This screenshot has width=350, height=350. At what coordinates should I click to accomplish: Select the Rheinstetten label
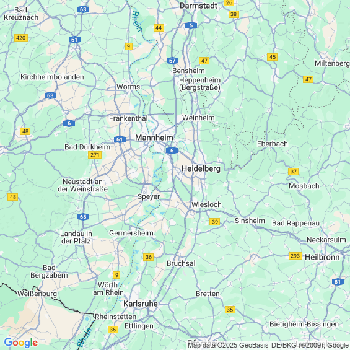[x=116, y=317]
